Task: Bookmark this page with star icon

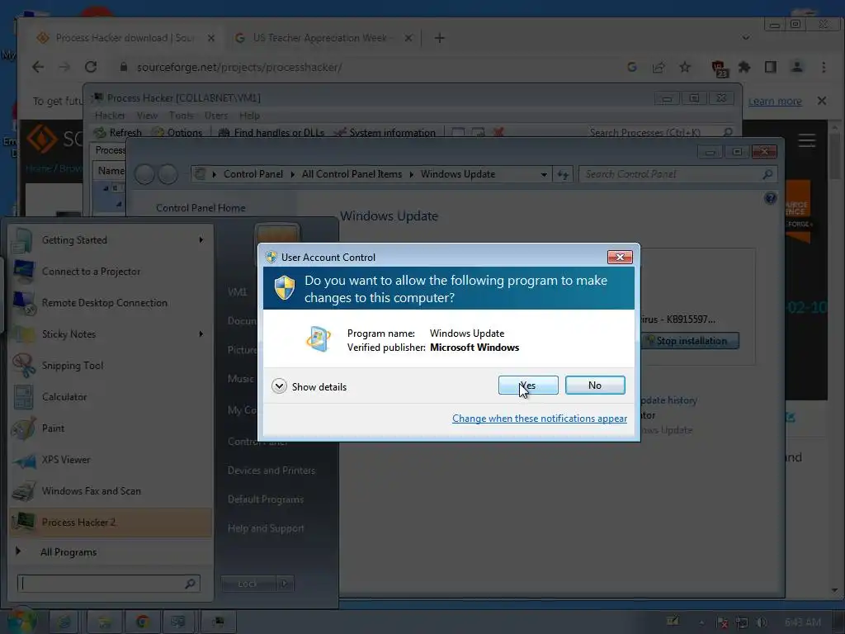Action: pyautogui.click(x=684, y=67)
